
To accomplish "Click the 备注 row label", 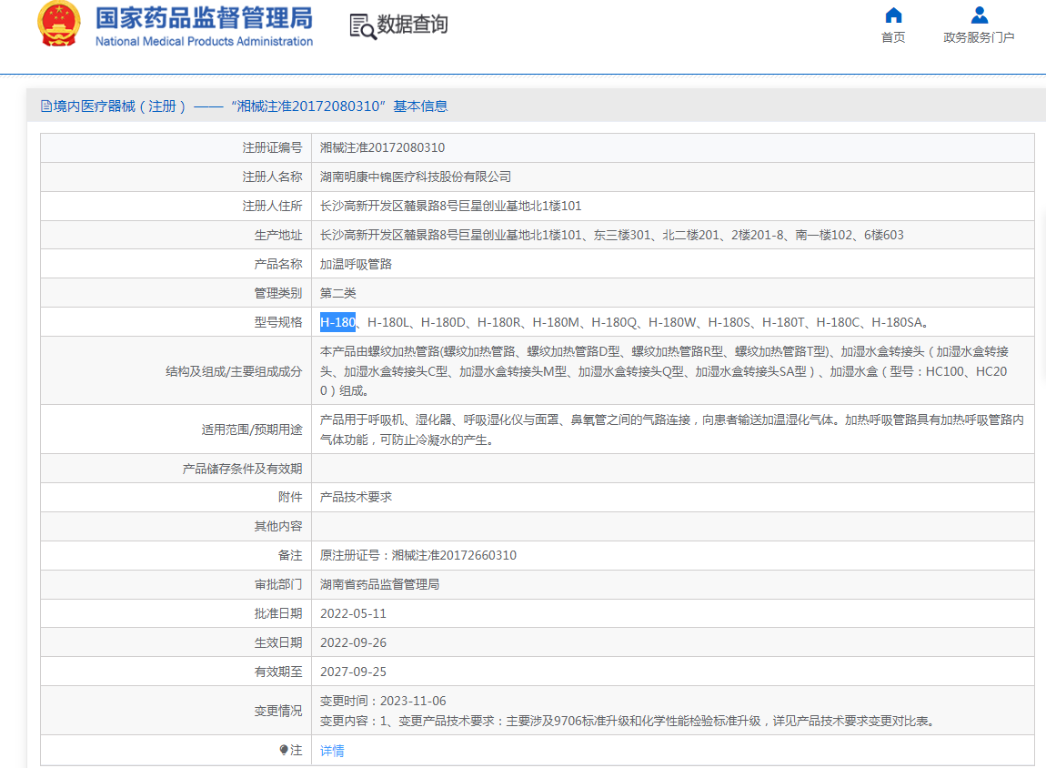I will tap(290, 555).
